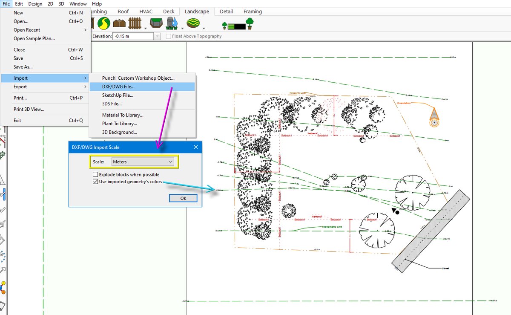The height and width of the screenshot is (315, 511).
Task: Open the 2D menu
Action: (51, 4)
